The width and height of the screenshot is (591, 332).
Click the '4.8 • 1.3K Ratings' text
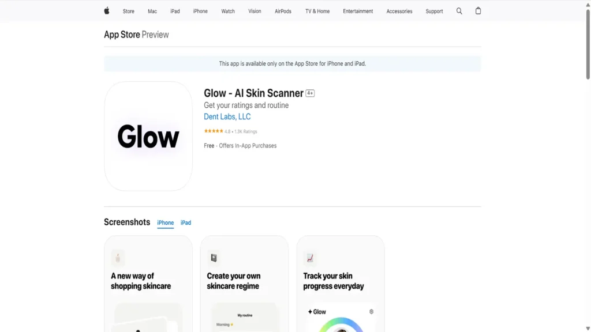(241, 131)
